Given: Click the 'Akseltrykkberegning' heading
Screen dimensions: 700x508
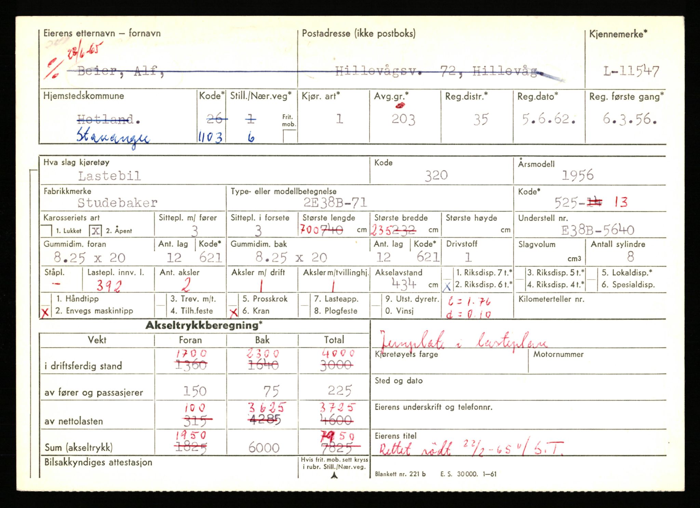Looking at the screenshot, I should [204, 325].
